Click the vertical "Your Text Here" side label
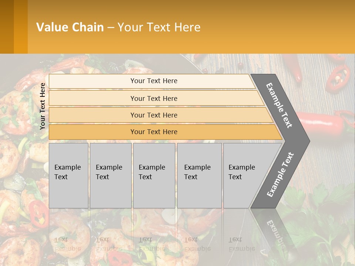Screen dimensions: 355x266 (x=43, y=106)
